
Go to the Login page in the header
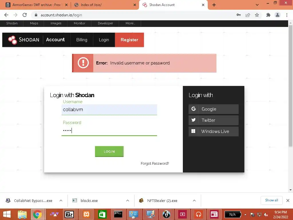pyautogui.click(x=104, y=40)
